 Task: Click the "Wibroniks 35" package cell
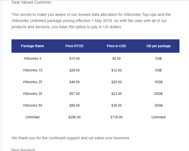pyautogui.click(x=32, y=94)
